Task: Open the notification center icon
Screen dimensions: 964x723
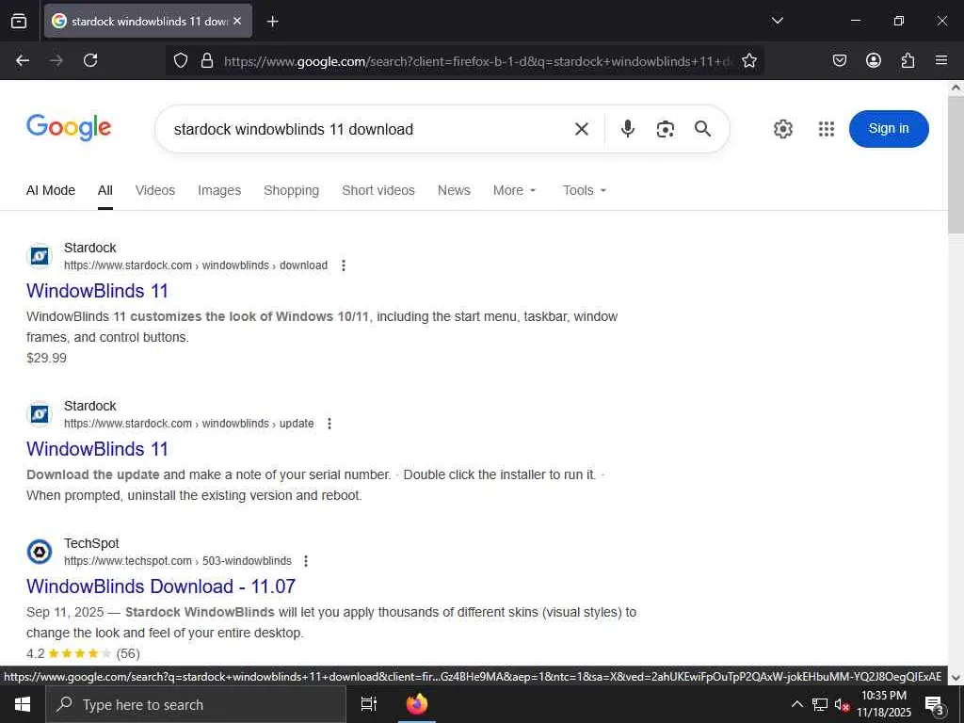Action: [935, 705]
